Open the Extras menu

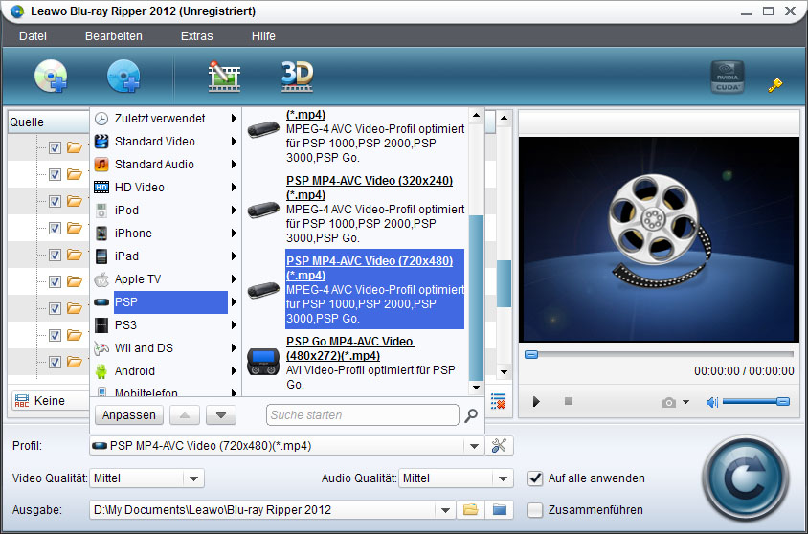[197, 35]
